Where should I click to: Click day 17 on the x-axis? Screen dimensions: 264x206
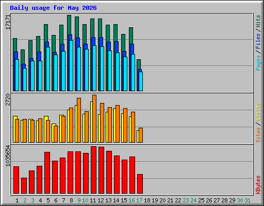(x=139, y=200)
